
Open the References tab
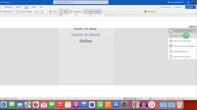pyautogui.click(x=8, y=7)
